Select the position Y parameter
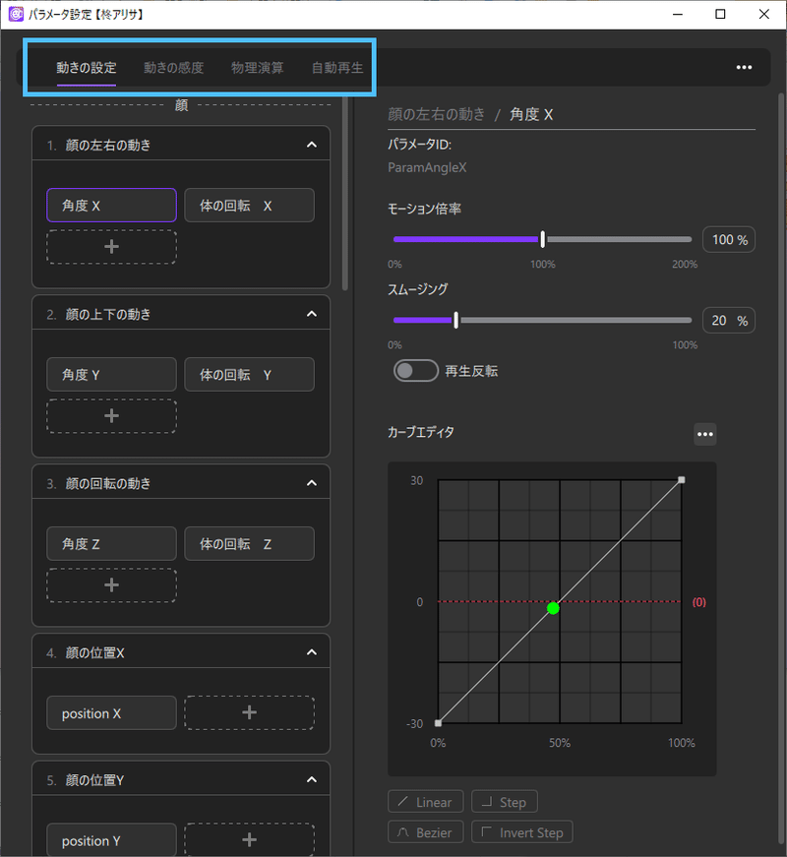 (111, 840)
